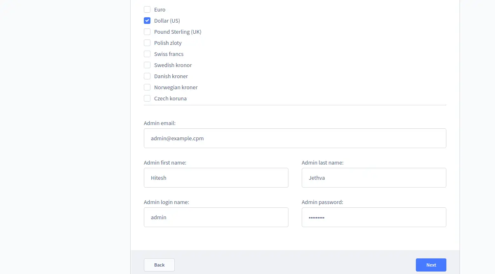Viewport: 495px width, 274px height.
Task: Go back with the Back button
Action: pos(159,265)
